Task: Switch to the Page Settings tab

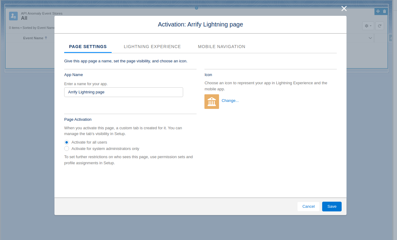Action: click(x=88, y=47)
